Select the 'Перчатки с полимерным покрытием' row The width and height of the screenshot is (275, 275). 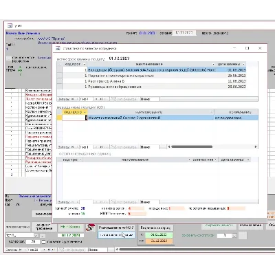pos(154,76)
